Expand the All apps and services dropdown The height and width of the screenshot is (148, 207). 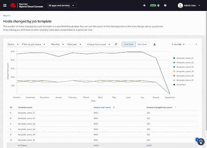tap(62, 6)
